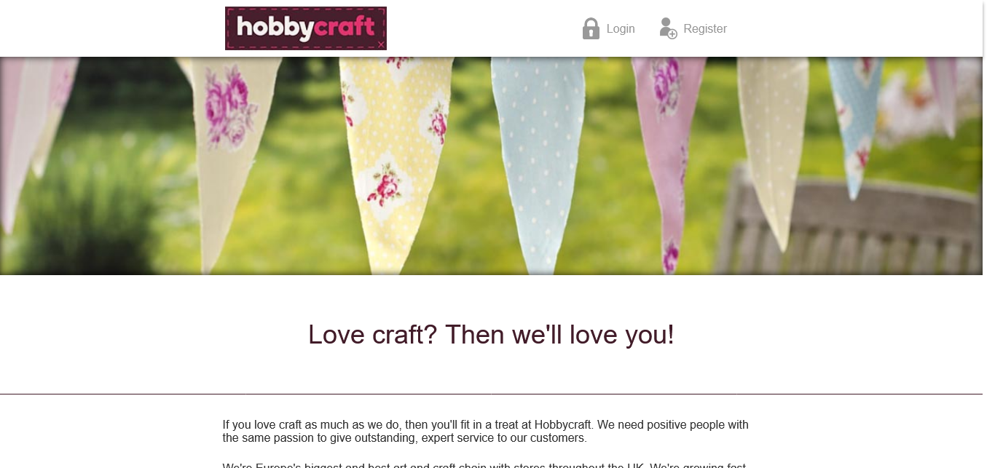
Task: Click the paragraph starting 'If you love craft'
Action: tap(485, 432)
